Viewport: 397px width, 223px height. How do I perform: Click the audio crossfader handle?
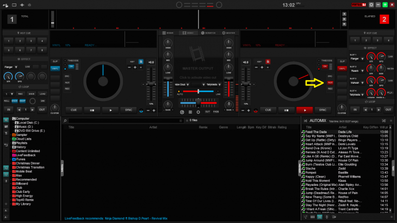[198, 103]
